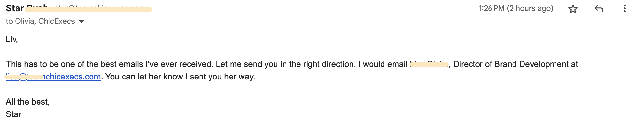
Task: Click the bold sender name Star
Action: click(x=15, y=8)
